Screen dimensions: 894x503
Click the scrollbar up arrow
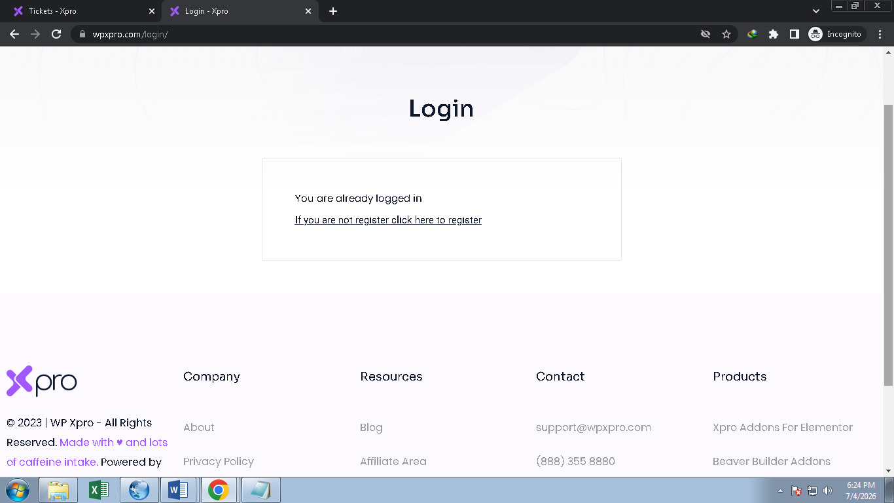coord(888,52)
